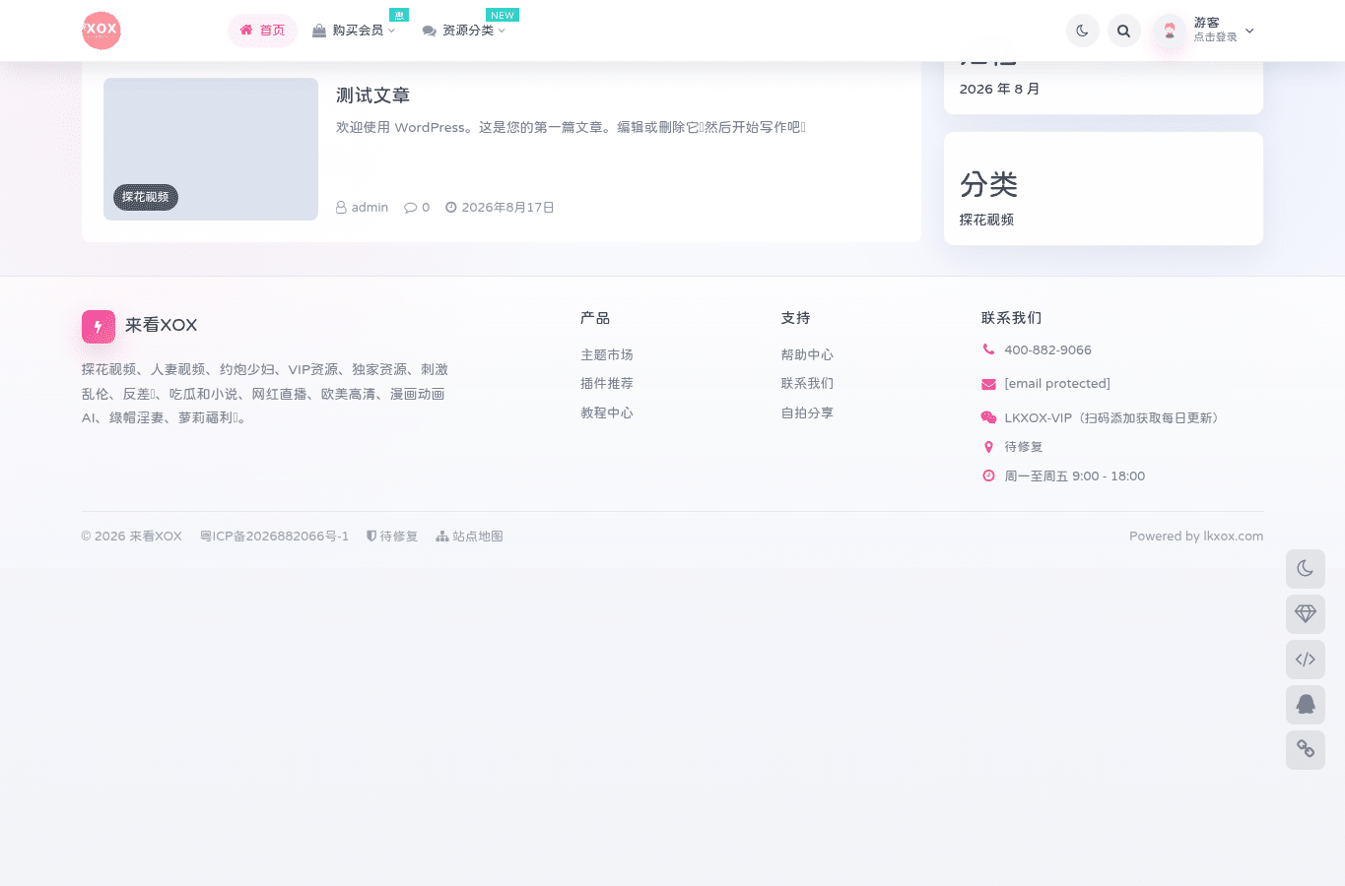Screen dimensions: 1345x886
Task: Visit the lkxox.com powered-by link
Action: [1234, 537]
